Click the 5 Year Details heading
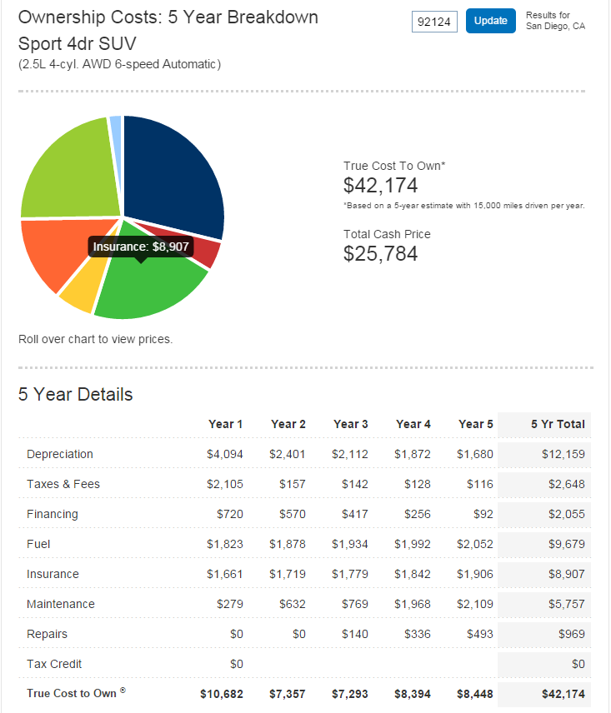The height and width of the screenshot is (713, 611). [76, 394]
